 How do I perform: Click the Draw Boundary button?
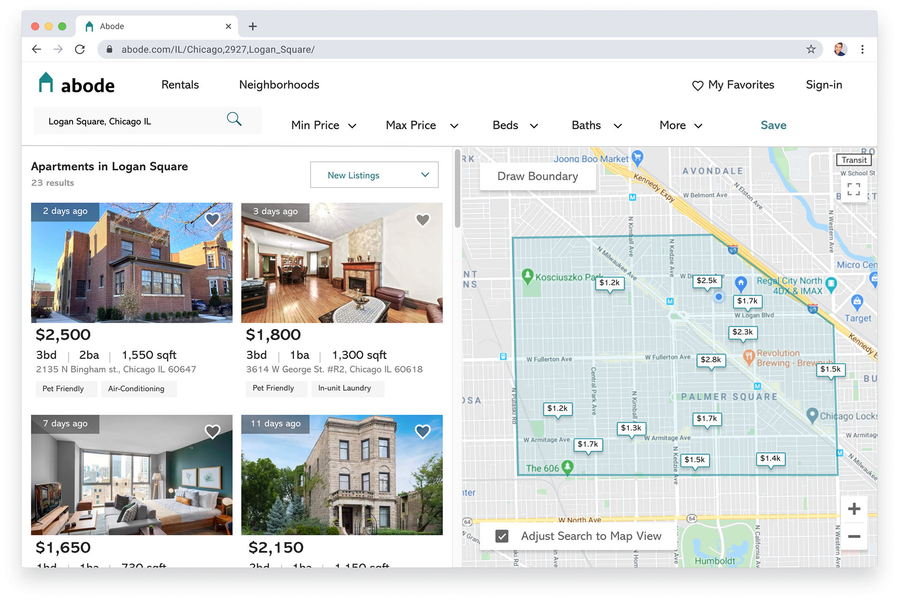(538, 176)
